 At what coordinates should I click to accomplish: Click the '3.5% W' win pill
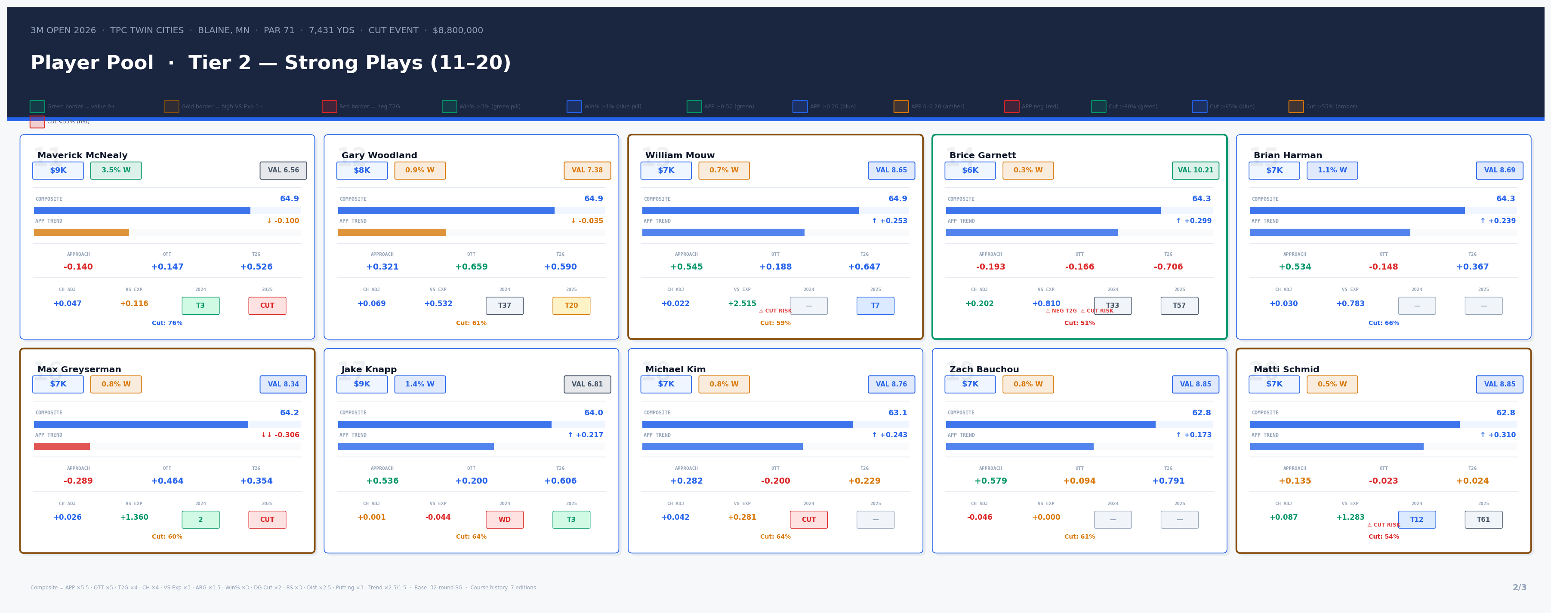point(116,170)
